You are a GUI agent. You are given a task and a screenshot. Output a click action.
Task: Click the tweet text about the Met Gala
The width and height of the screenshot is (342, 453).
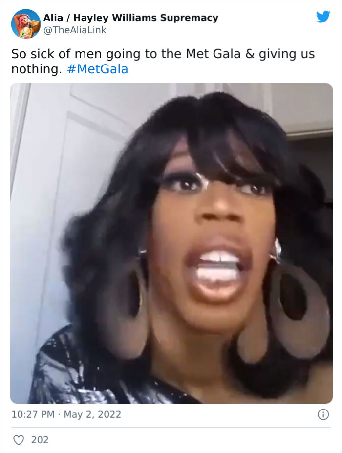click(163, 61)
